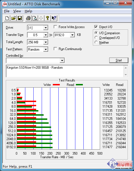Click the 64.0 transfer size row label
Image resolution: width=134 pixels, height=171 pixels.
13,118
